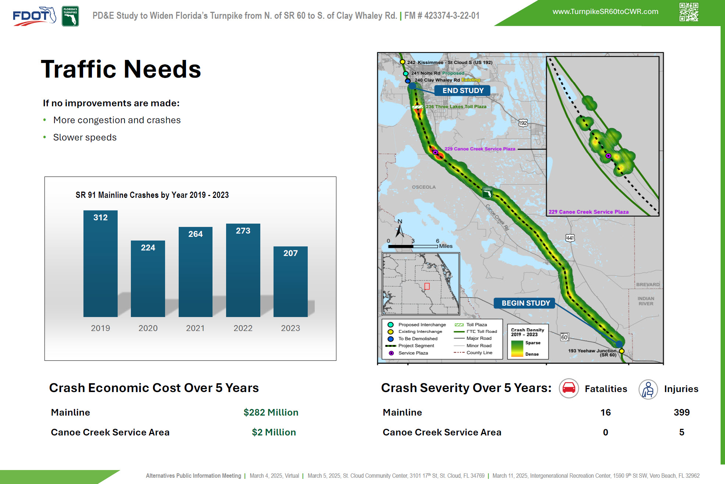Click the Injuries person icon
Image resolution: width=725 pixels, height=484 pixels.
click(648, 389)
